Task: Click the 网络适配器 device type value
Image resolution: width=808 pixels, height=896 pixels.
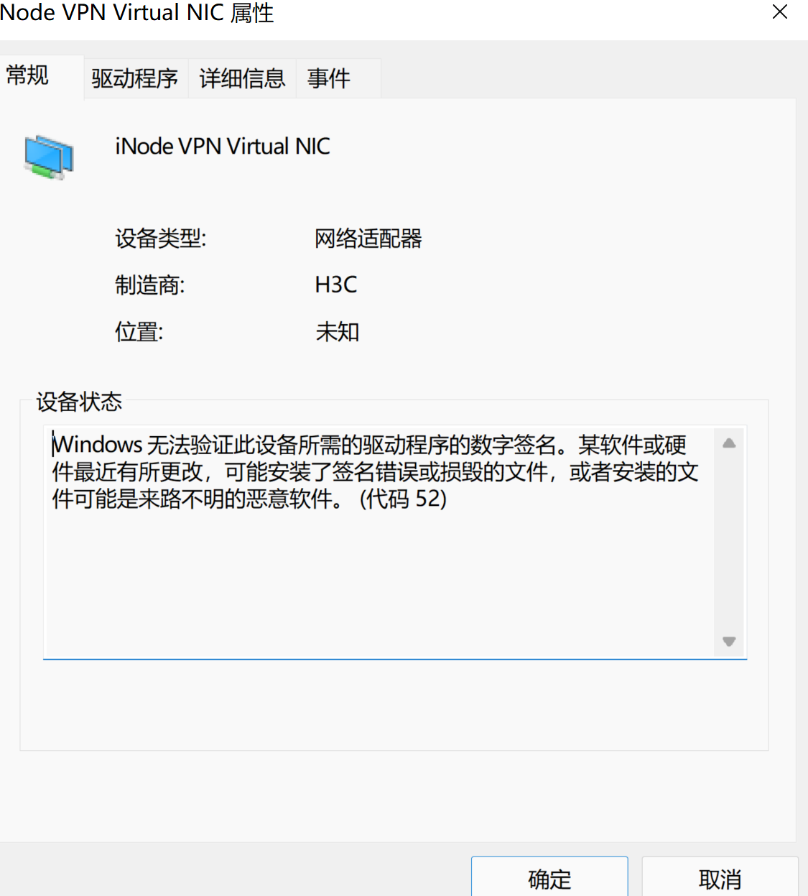Action: click(368, 239)
